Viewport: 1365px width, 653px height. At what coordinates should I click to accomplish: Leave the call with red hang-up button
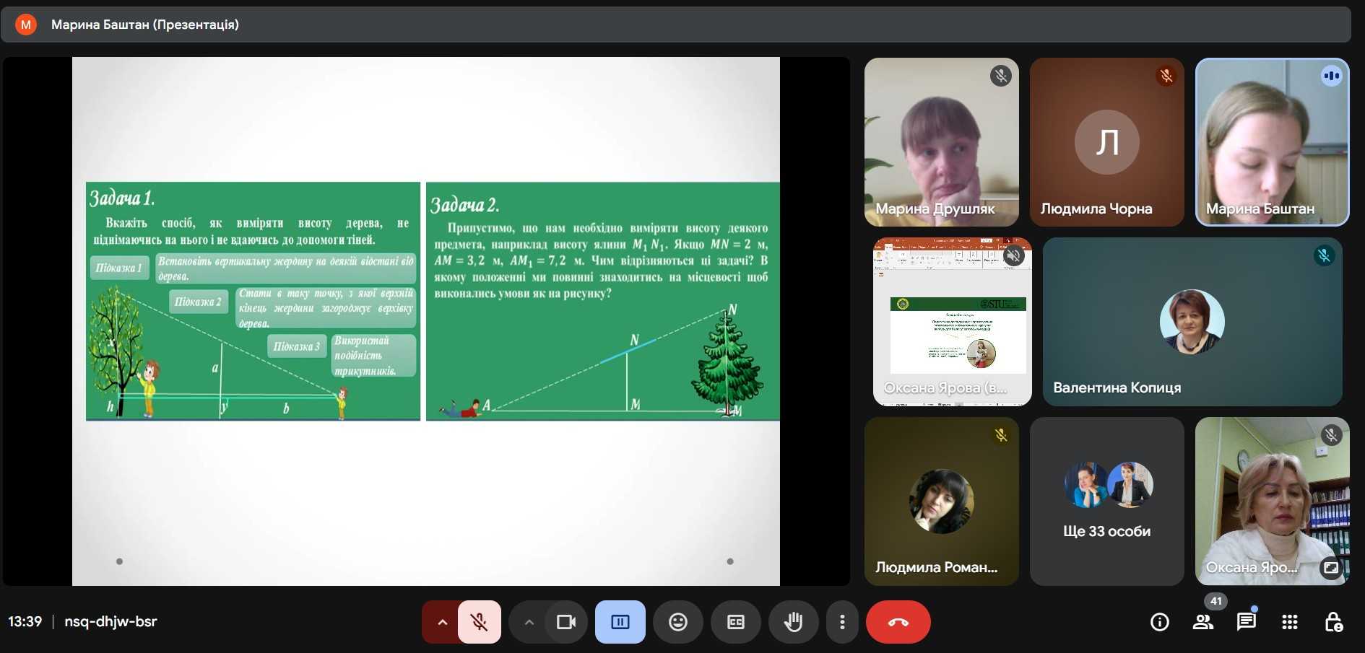point(898,622)
